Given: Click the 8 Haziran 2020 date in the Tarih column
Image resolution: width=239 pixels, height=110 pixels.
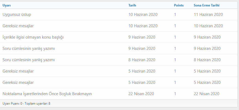Looking at the screenshot, I should pos(142,60).
